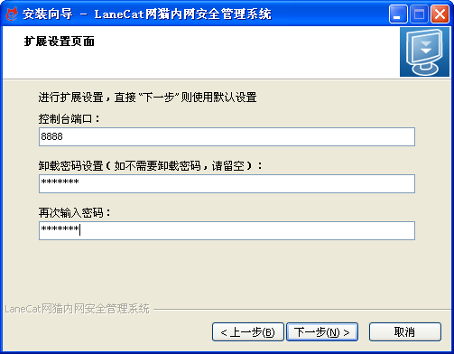Close the installer wizard window

(x=440, y=14)
